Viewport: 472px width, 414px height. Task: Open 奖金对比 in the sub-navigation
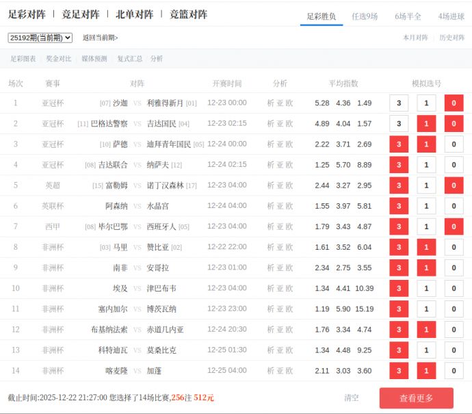(59, 59)
